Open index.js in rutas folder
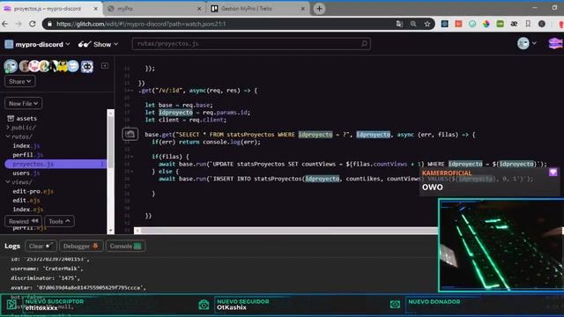Screen dimensions: 564x317 click(26, 145)
